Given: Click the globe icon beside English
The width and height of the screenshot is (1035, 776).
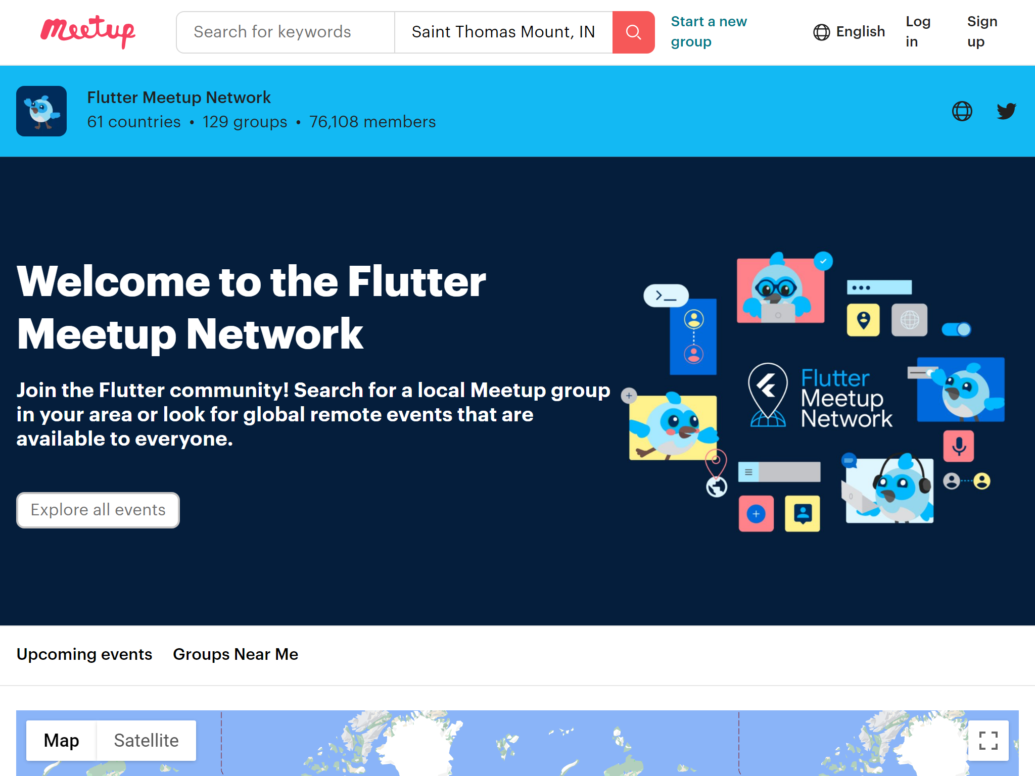Looking at the screenshot, I should pyautogui.click(x=821, y=32).
